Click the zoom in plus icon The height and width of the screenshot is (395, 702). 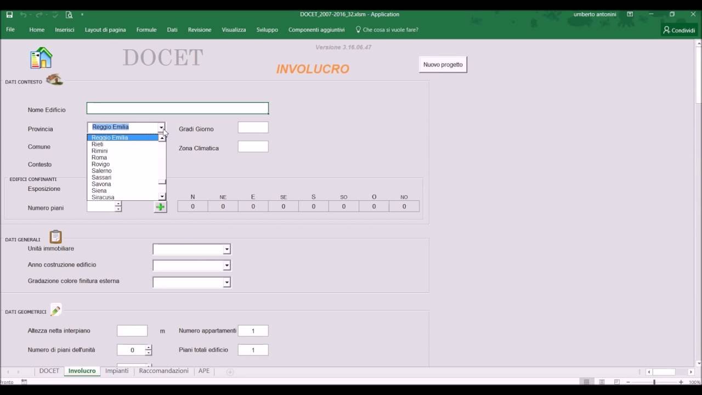681,382
